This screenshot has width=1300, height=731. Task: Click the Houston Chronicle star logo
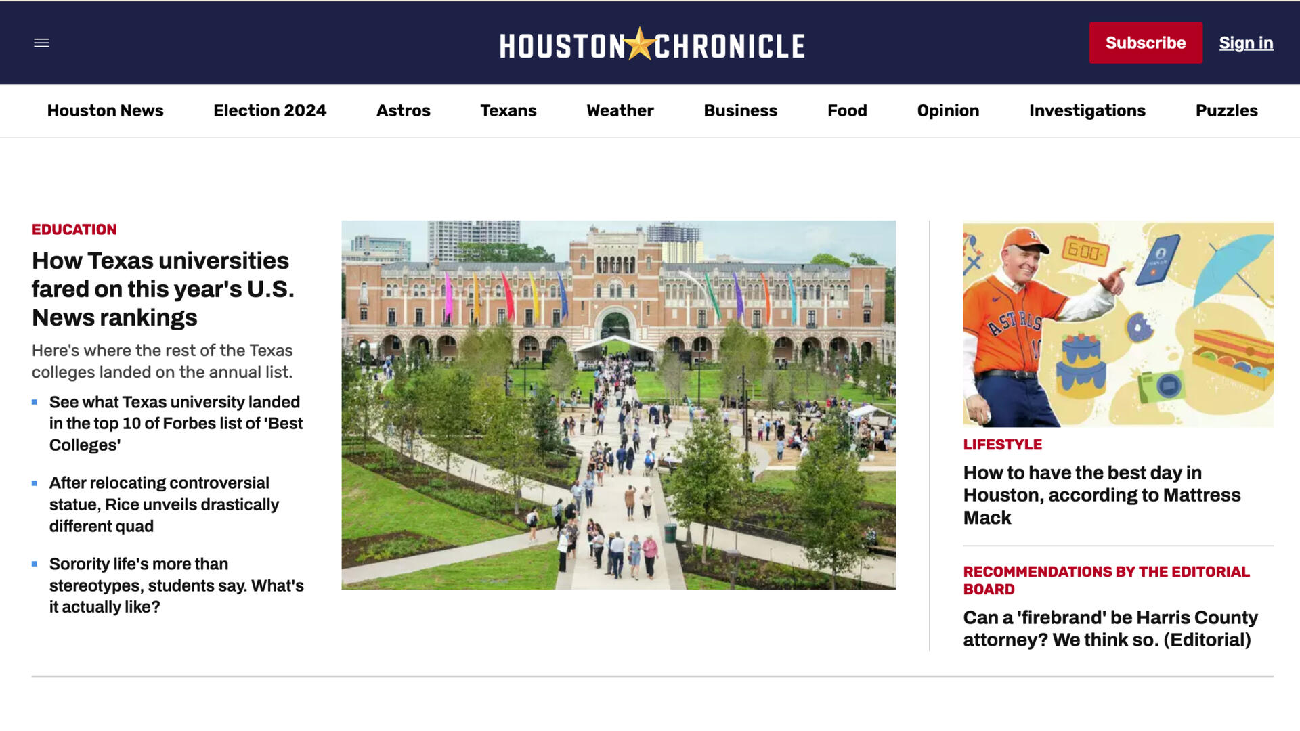[651, 45]
